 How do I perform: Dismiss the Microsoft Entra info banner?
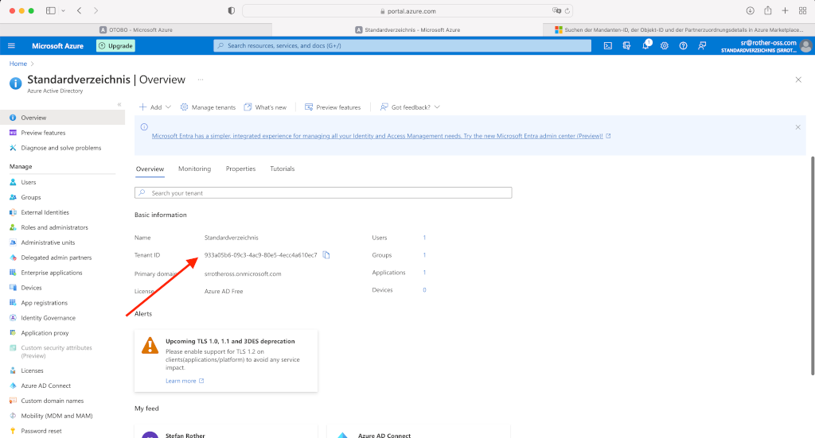(797, 127)
